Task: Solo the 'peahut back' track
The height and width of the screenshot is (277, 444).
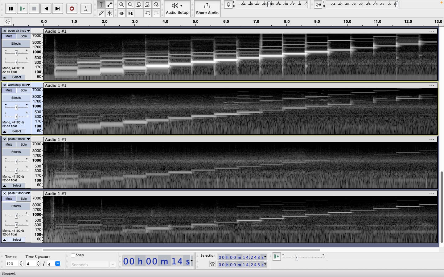Action: pyautogui.click(x=24, y=145)
